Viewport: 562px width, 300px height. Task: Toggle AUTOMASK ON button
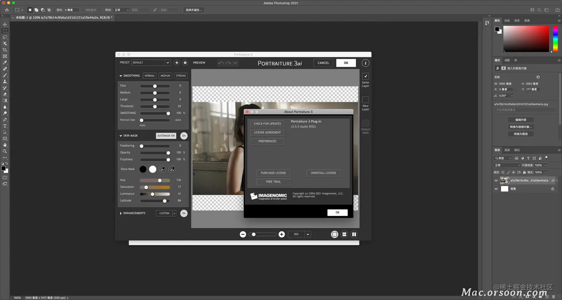[x=166, y=136]
